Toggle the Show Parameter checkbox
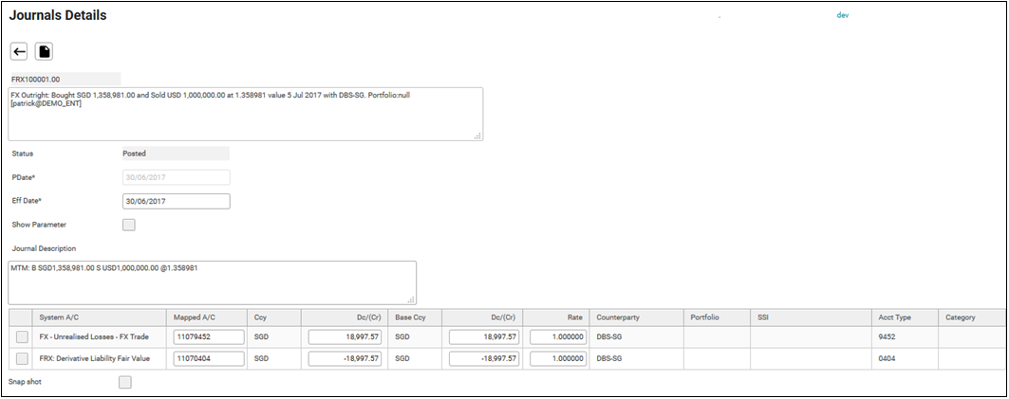The height and width of the screenshot is (399, 1009). coord(129,225)
